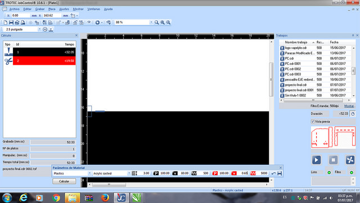Click the Save floppy-disk toolbar icon
Screen dimensions: 360x203
(x=11, y=23)
